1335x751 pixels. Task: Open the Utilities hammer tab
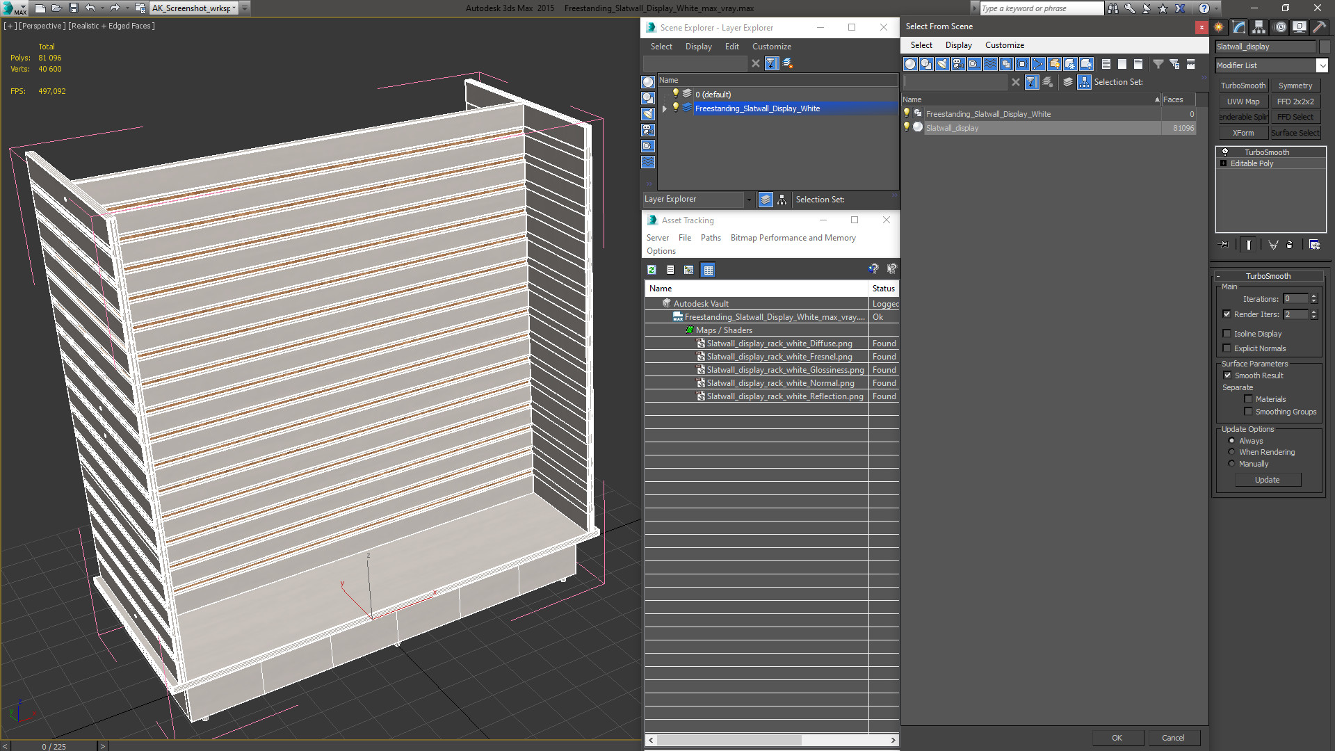pyautogui.click(x=1319, y=27)
